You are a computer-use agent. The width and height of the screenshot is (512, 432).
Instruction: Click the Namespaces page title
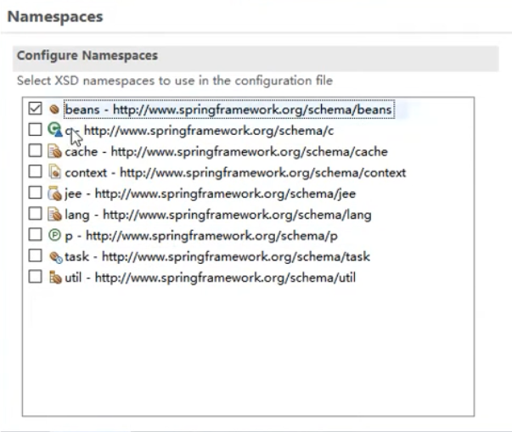coord(55,17)
